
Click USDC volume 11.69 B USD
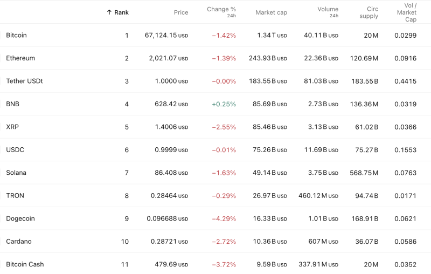point(321,149)
